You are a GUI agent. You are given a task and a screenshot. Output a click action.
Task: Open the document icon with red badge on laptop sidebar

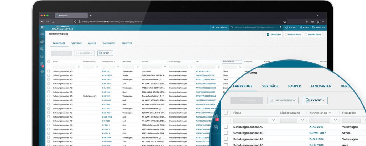42,64
